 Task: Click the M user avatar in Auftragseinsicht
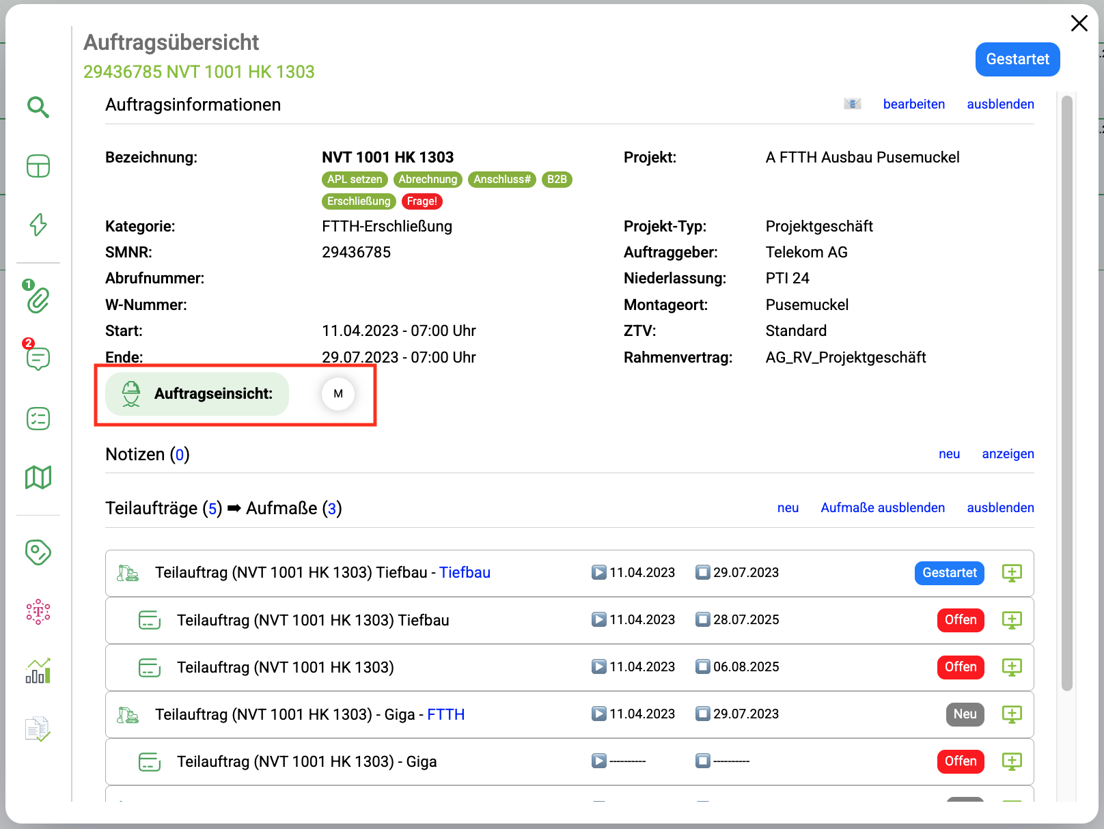click(338, 394)
